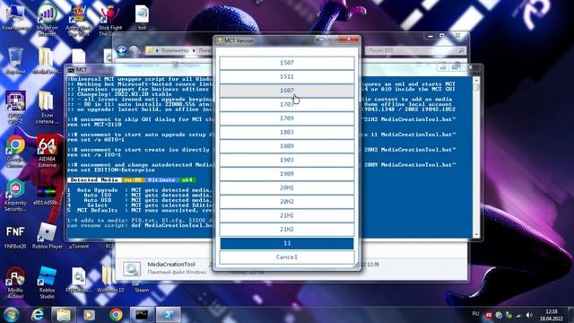Launch Mirillis Action desktop icon

click(15, 283)
